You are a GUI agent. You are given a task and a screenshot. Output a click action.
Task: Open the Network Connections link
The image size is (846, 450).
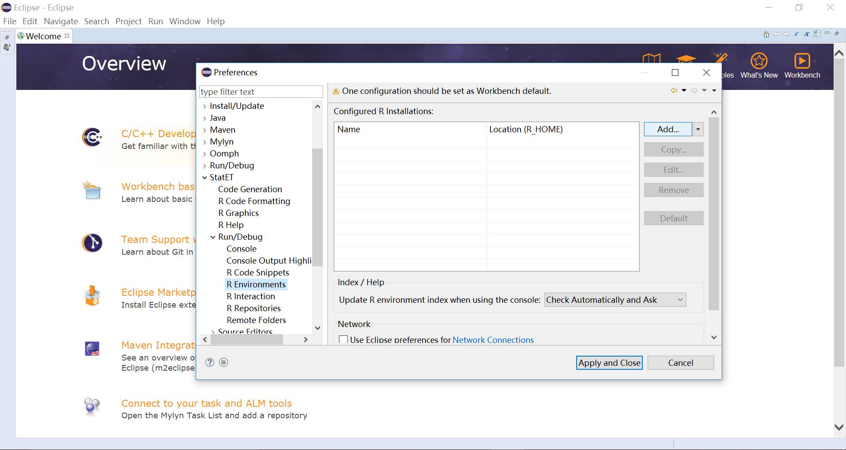493,340
